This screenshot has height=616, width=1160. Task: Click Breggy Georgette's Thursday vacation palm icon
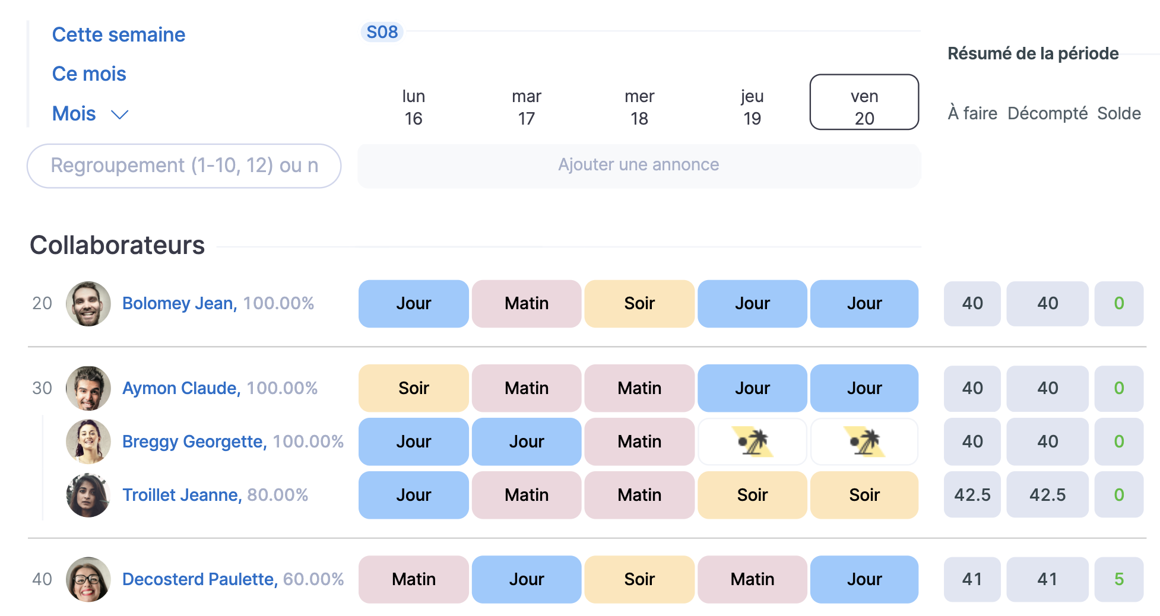click(x=752, y=442)
